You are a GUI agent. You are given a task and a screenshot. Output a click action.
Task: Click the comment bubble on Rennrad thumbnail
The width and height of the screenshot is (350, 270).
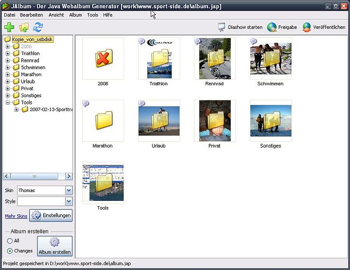(x=197, y=41)
